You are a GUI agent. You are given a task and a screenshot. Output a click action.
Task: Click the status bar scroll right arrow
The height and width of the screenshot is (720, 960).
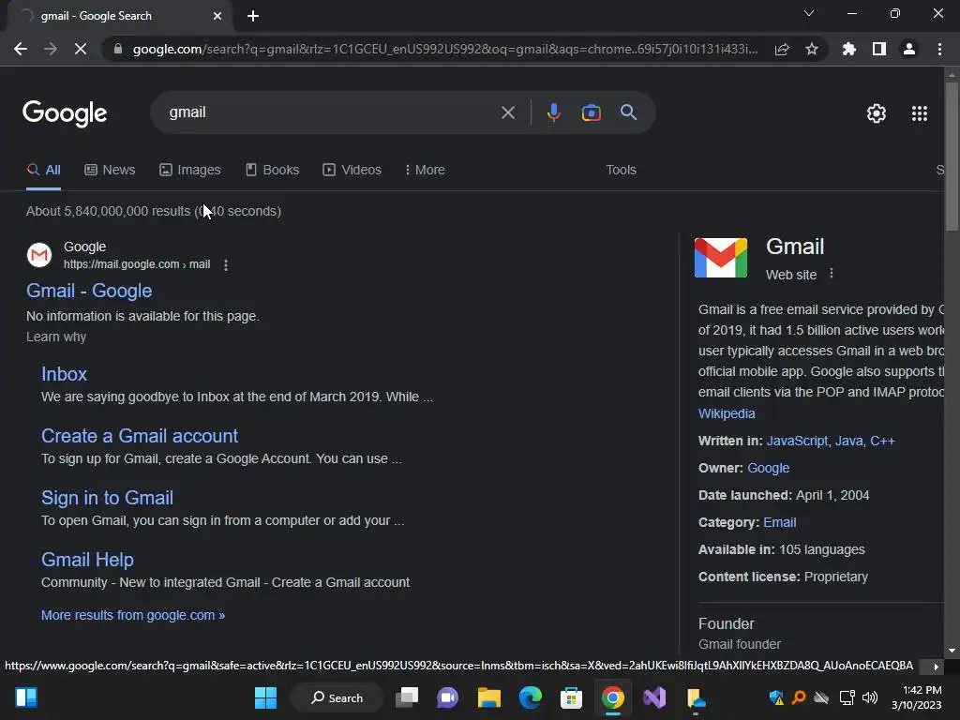[x=936, y=667]
